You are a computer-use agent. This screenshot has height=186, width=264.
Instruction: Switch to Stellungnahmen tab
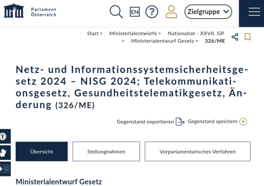pos(106,152)
